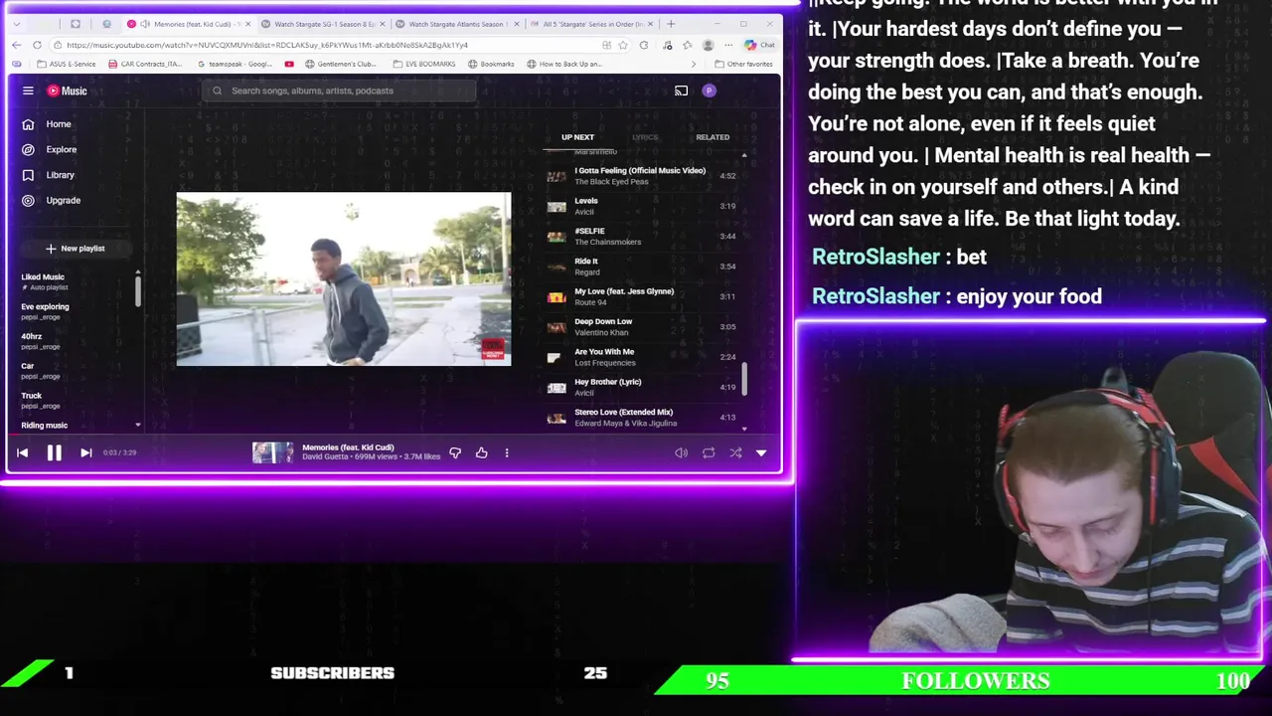Open browser Settings and more menu
The height and width of the screenshot is (716, 1272).
728,45
